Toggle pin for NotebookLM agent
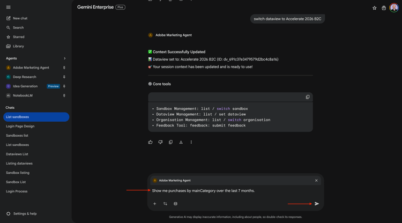The image size is (402, 223). pos(64,95)
